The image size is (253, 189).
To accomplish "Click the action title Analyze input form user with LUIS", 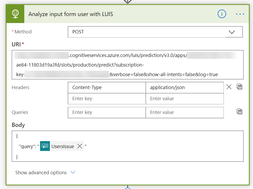I will click(71, 14).
